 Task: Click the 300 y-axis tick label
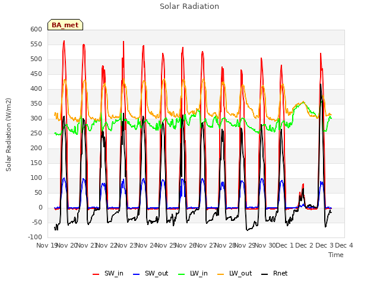[36, 119]
